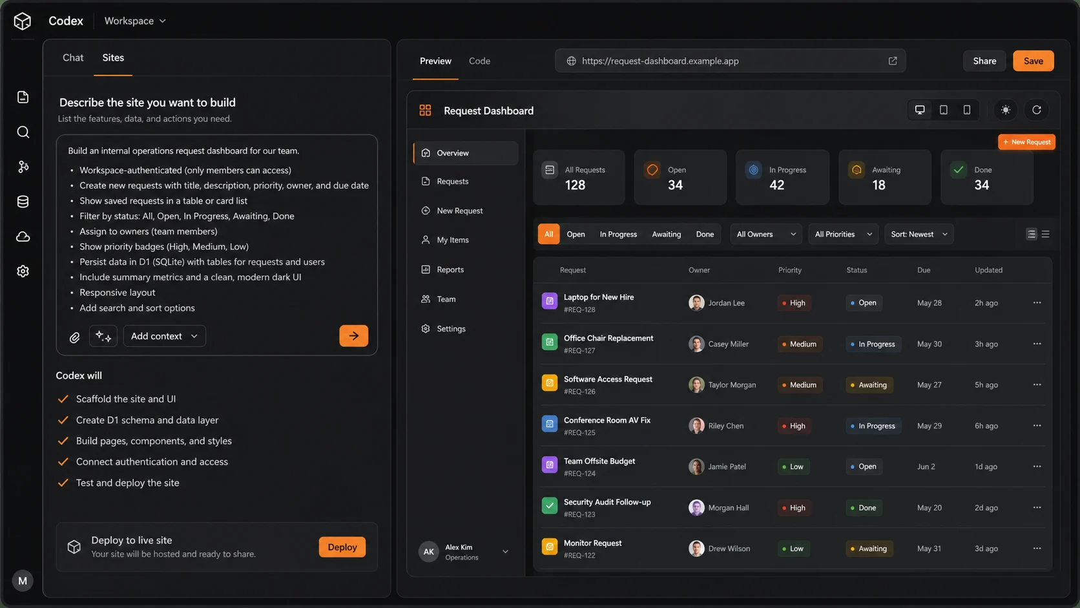Switch preview to tablet view icon
Screen dimensions: 1080x608
tap(944, 110)
